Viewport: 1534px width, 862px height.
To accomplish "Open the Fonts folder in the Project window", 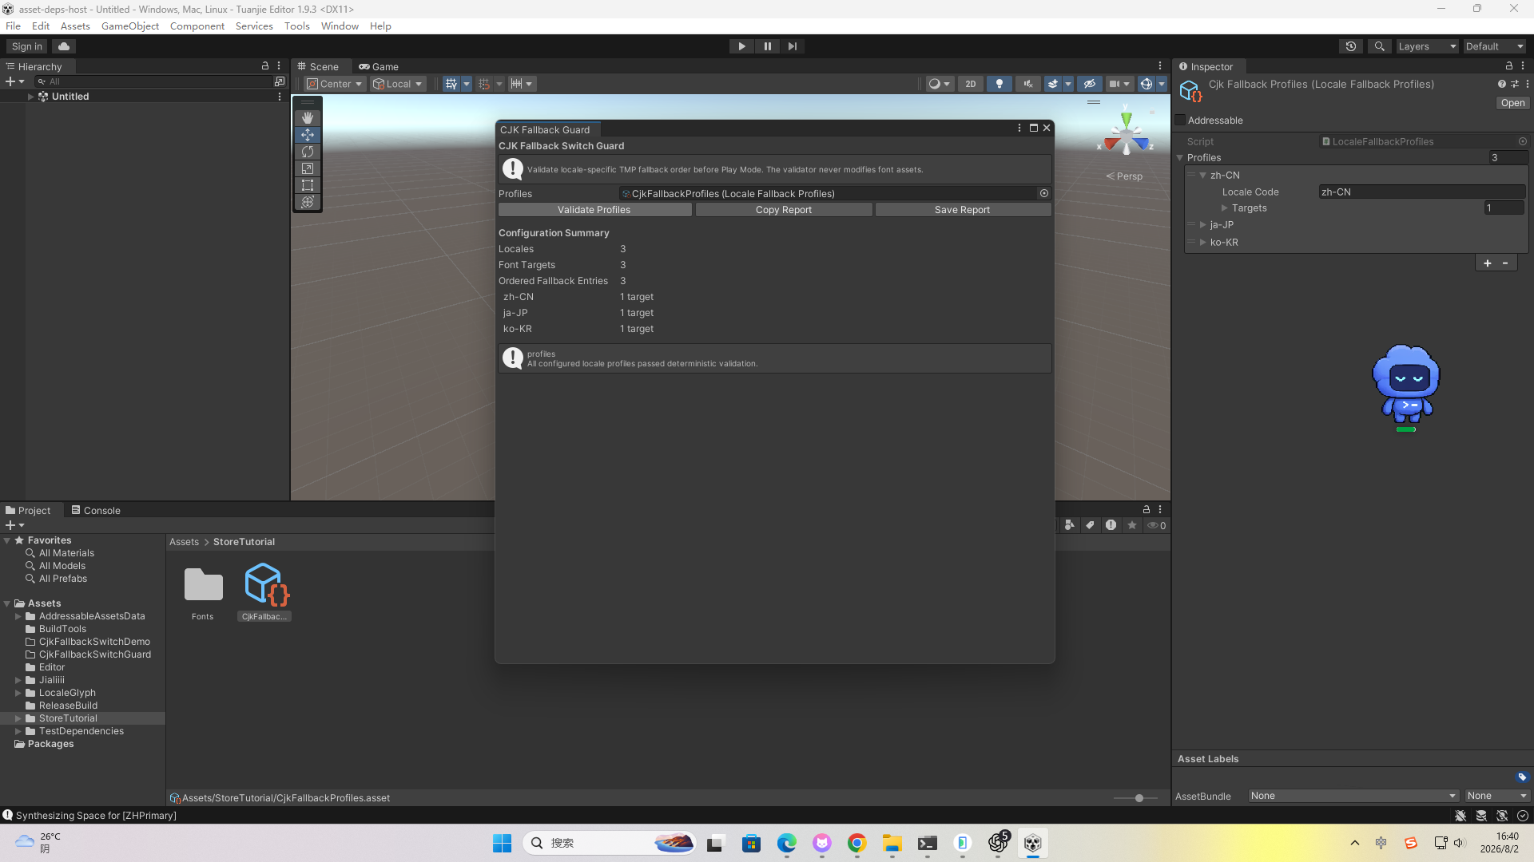I will click(203, 584).
